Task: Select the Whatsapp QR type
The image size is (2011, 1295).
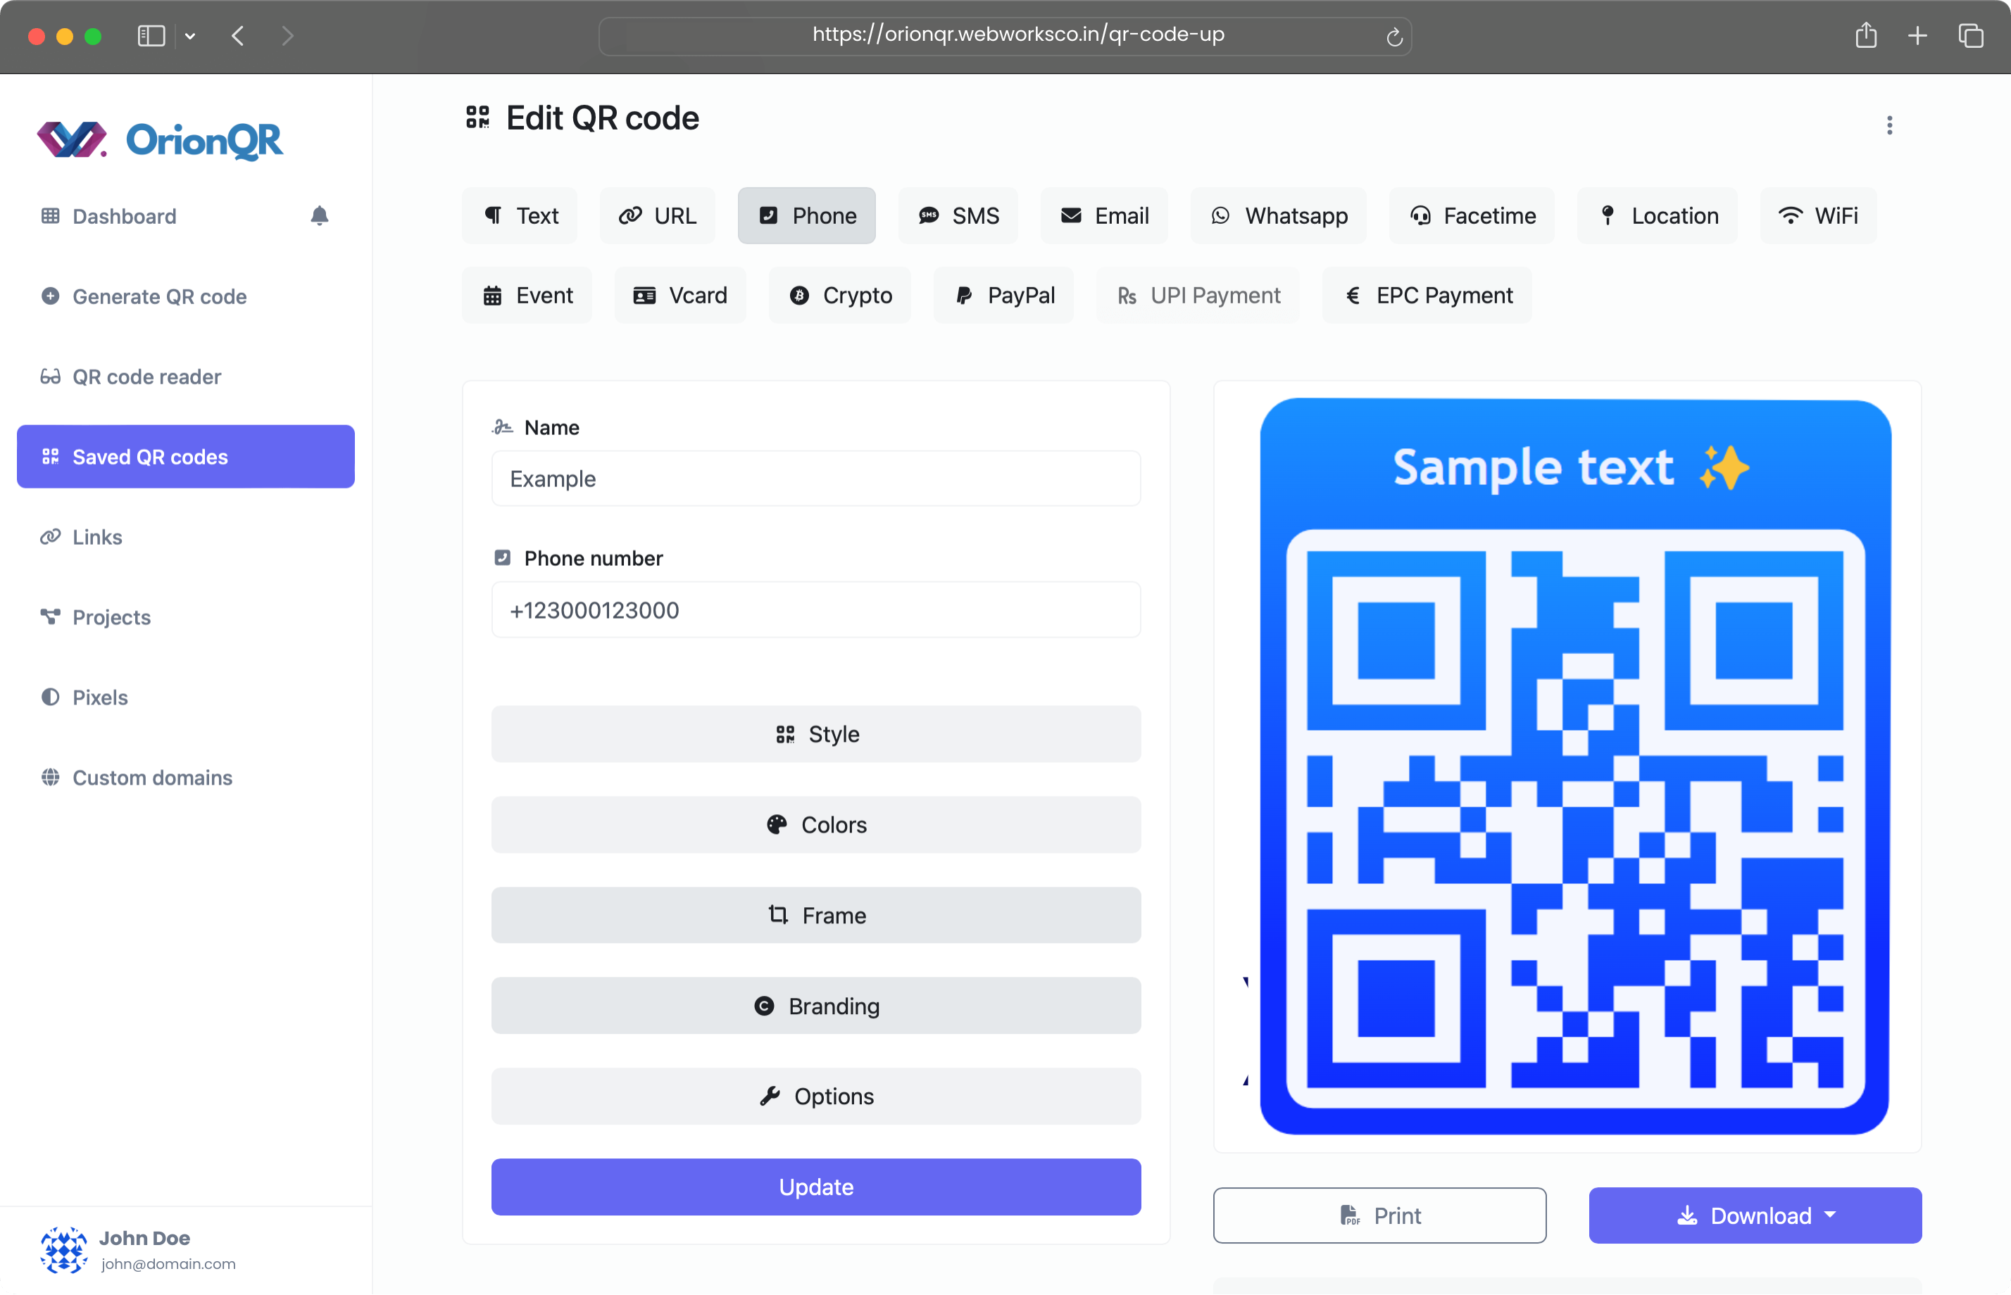Action: [1279, 216]
